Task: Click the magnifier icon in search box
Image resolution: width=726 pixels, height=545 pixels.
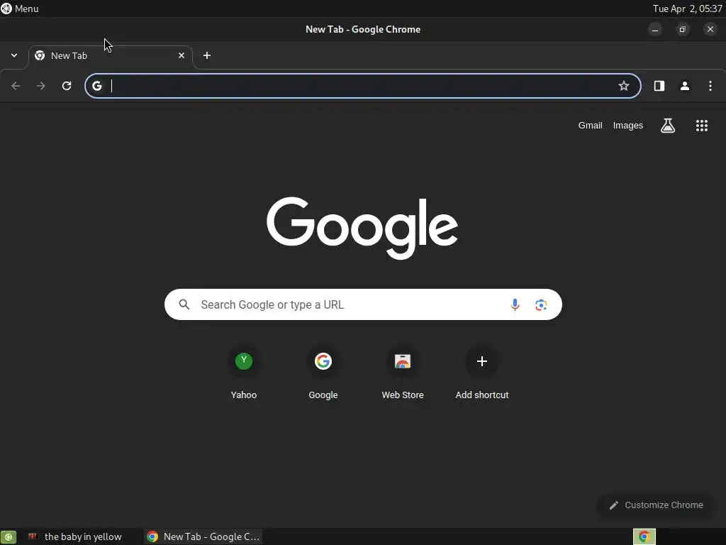Action: (x=184, y=304)
